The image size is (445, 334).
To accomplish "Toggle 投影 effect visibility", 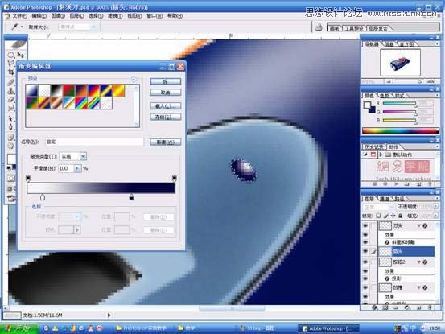I will (365, 278).
